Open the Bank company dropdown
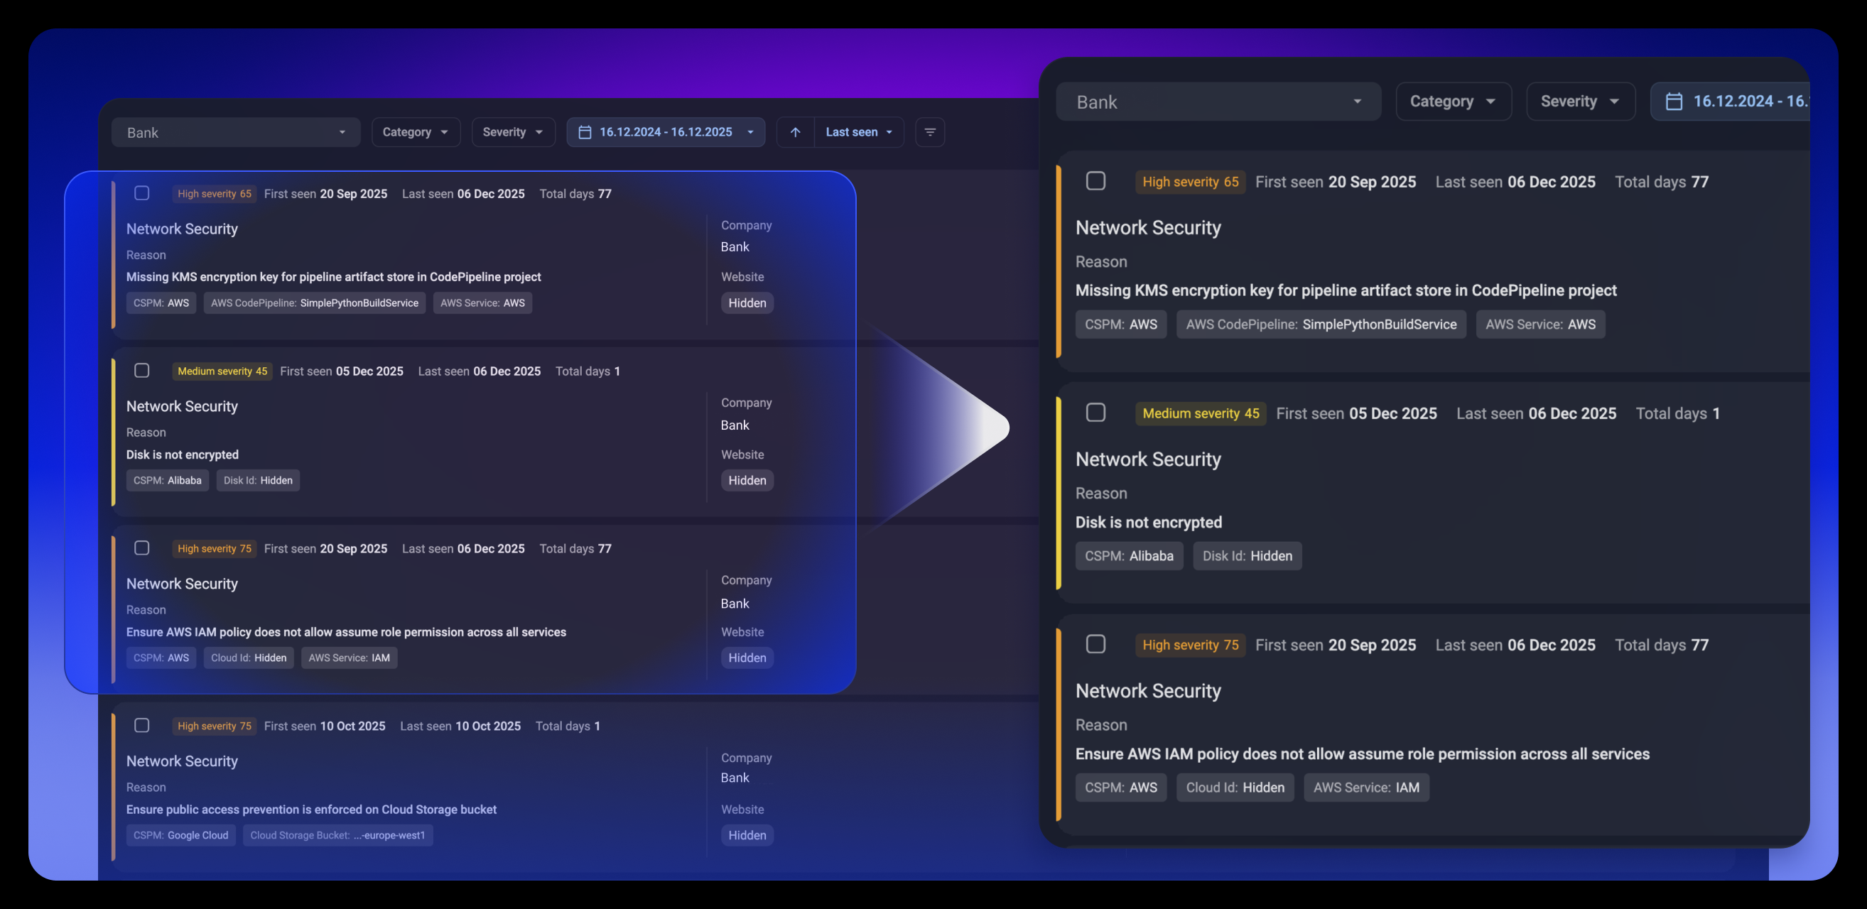 (x=236, y=132)
